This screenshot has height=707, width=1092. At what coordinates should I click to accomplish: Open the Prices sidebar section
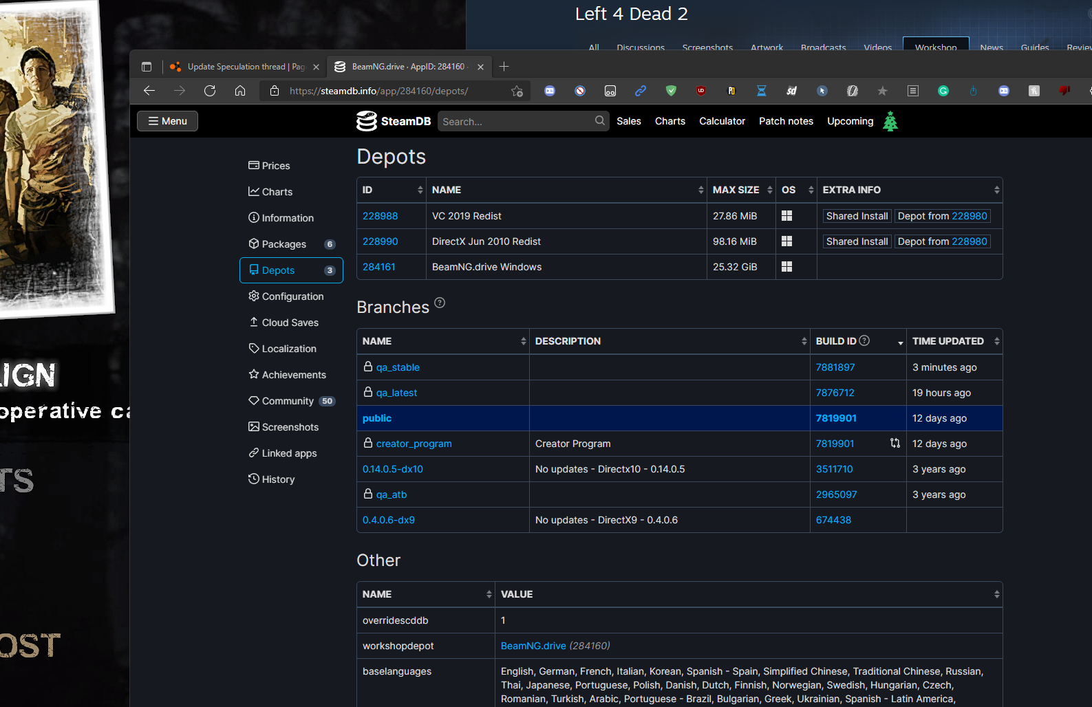pos(291,166)
